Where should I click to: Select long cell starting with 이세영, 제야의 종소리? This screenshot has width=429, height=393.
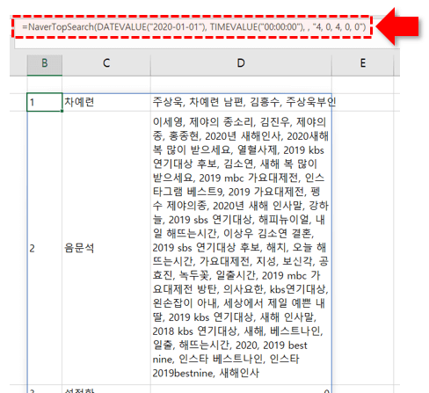pyautogui.click(x=241, y=248)
